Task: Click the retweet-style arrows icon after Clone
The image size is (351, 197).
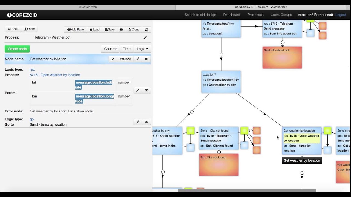Action: (146, 30)
